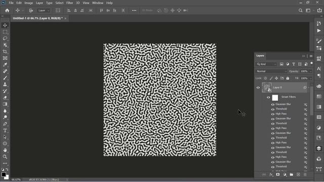Screen dimensions: 324x182
Task: Toggle Lock transparent pixels
Action: [x=265, y=78]
